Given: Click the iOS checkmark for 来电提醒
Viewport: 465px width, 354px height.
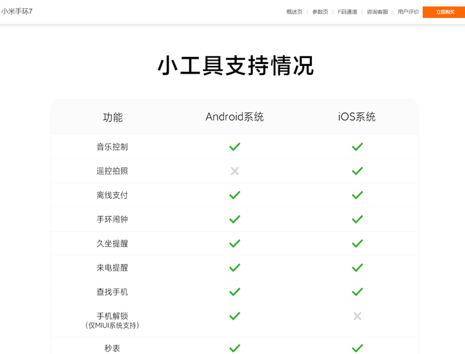Looking at the screenshot, I should coord(357,267).
